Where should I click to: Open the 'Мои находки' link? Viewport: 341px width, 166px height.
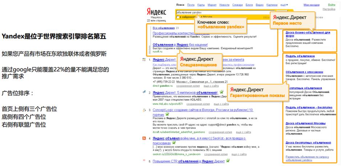coord(311,5)
